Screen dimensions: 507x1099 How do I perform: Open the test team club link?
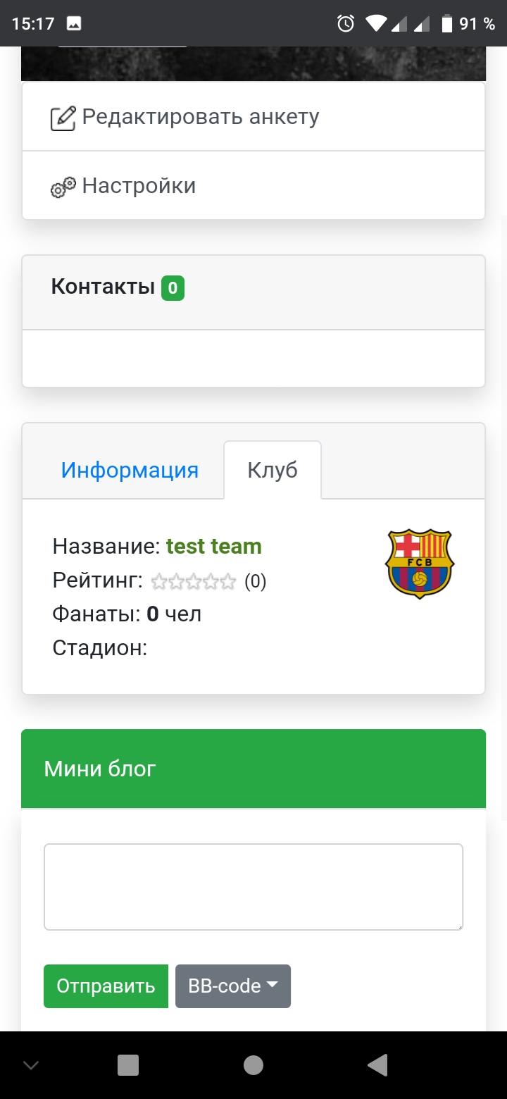[214, 547]
